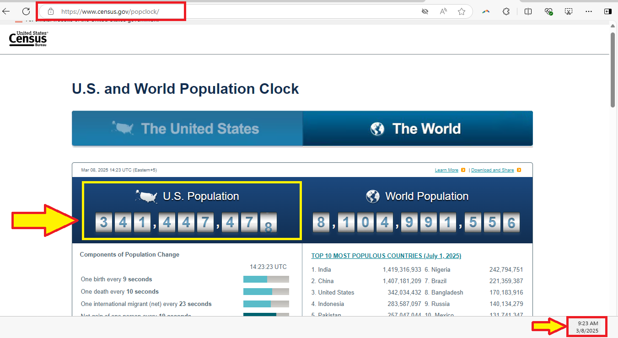Click the international migrant progress bar
This screenshot has height=338, width=618.
pos(266,304)
